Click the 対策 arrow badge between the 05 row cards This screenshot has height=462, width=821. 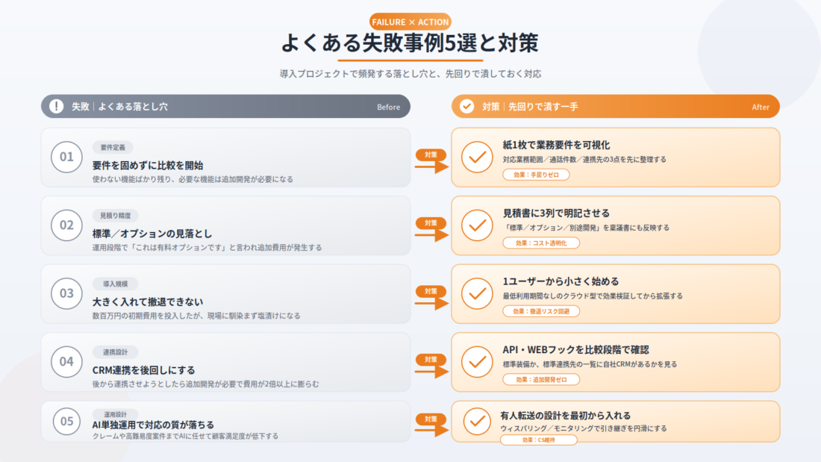pos(431,425)
